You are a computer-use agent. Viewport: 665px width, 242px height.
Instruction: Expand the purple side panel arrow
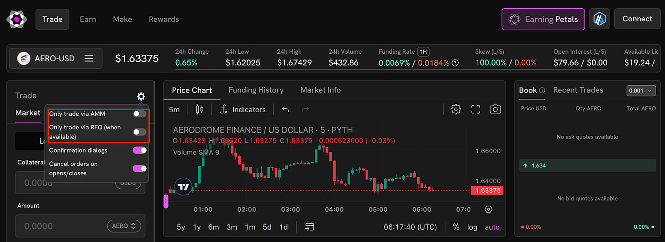coord(166,201)
